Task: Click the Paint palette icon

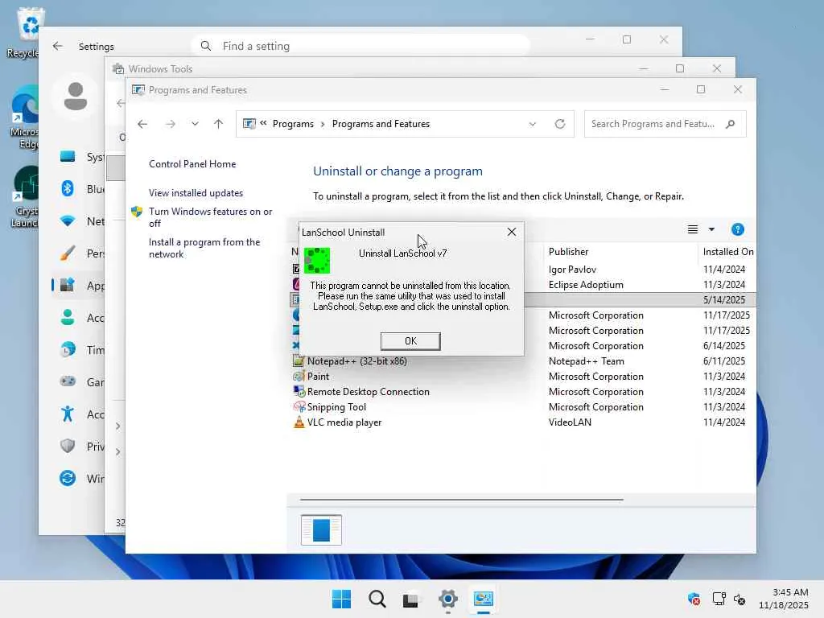Action: click(299, 377)
